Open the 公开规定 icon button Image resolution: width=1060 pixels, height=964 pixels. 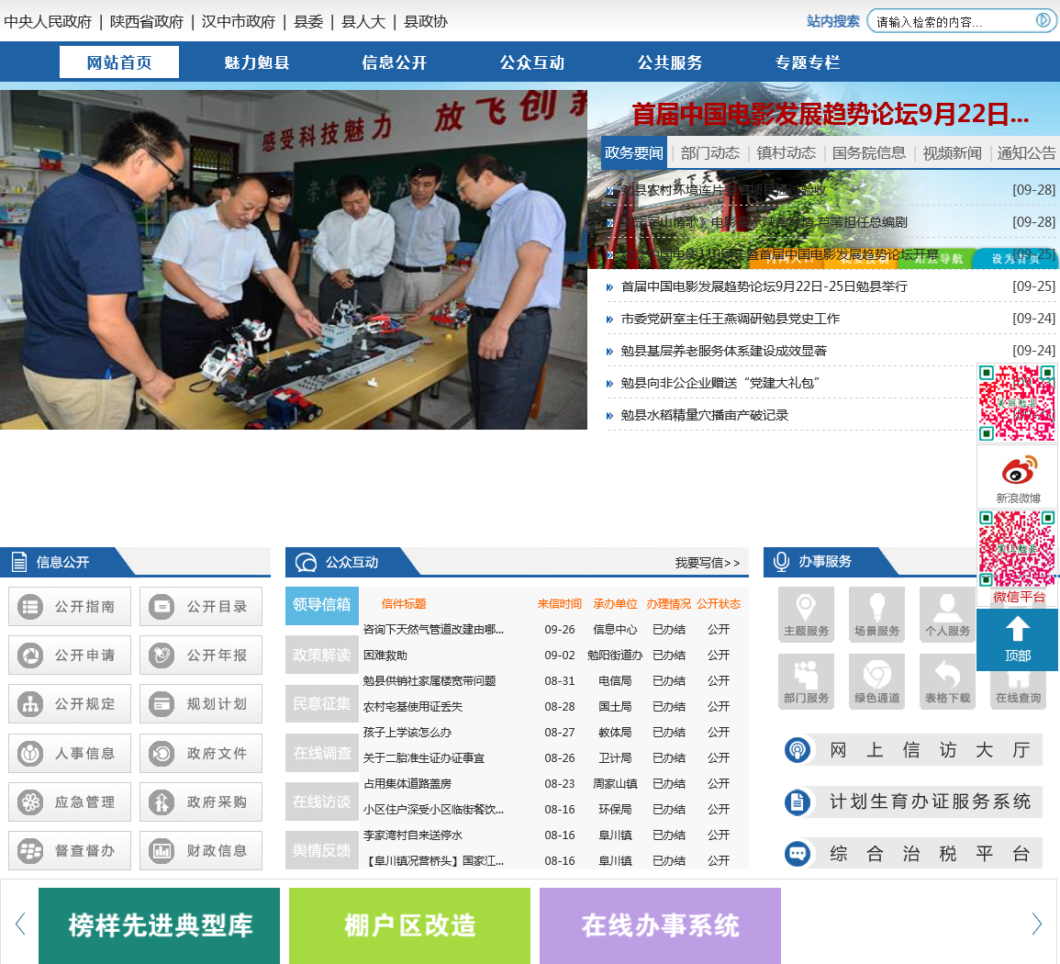pyautogui.click(x=70, y=703)
